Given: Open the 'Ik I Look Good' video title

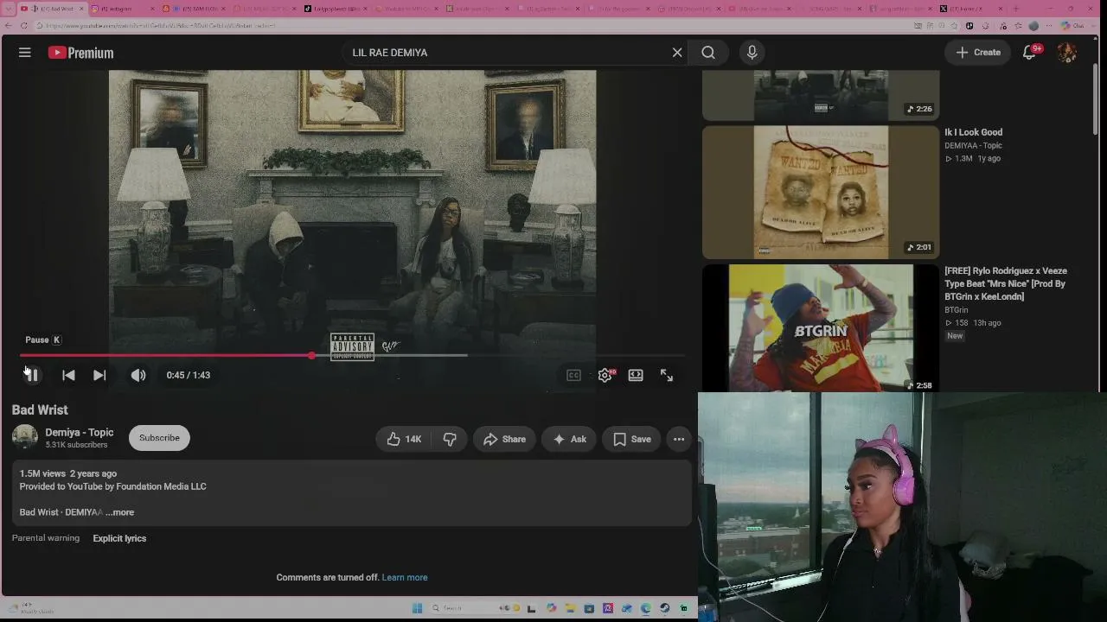Looking at the screenshot, I should 974,132.
